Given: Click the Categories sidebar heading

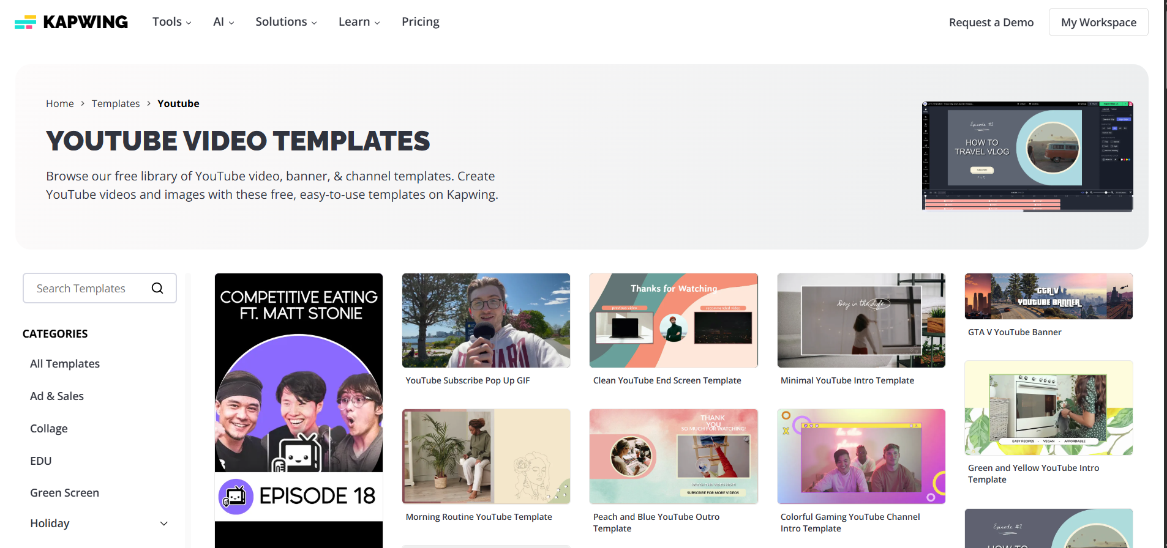Looking at the screenshot, I should (x=55, y=334).
